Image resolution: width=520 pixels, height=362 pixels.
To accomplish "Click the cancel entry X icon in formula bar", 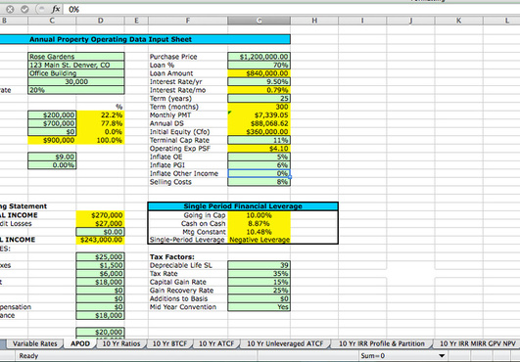I will click(10, 9).
